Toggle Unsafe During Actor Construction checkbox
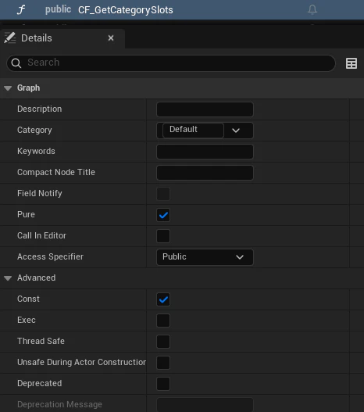 coord(163,363)
